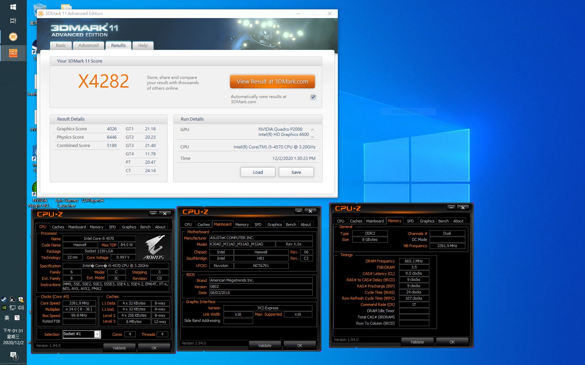
Task: Select the Epic Games Launcher desktop shortcut
Action: click(x=67, y=203)
